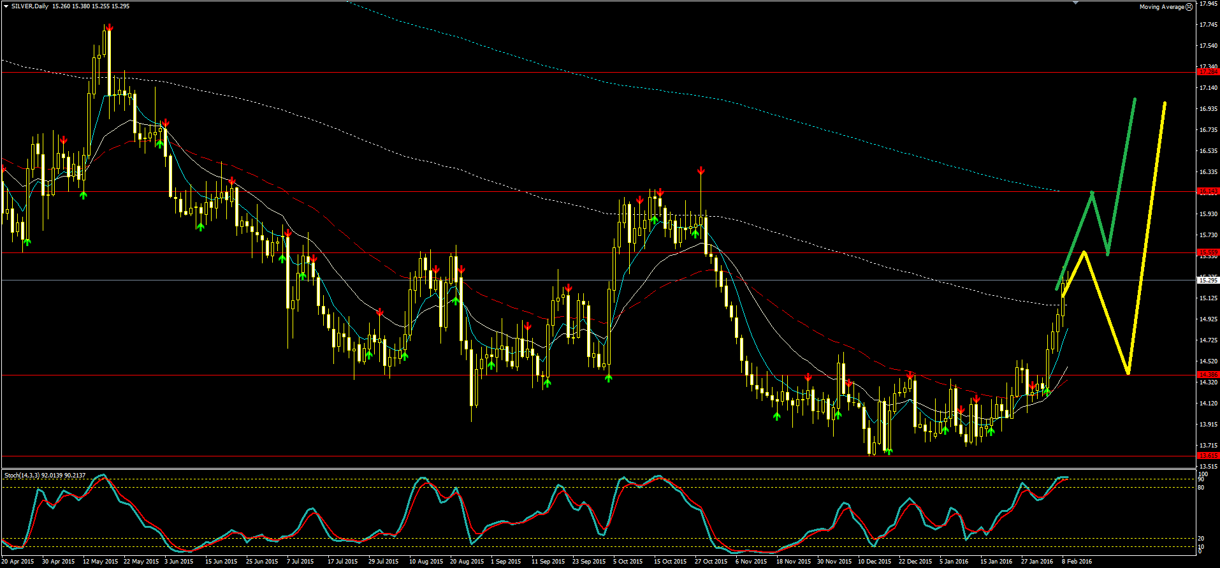Click the red sell arrow at May 2015 peak

[x=110, y=27]
